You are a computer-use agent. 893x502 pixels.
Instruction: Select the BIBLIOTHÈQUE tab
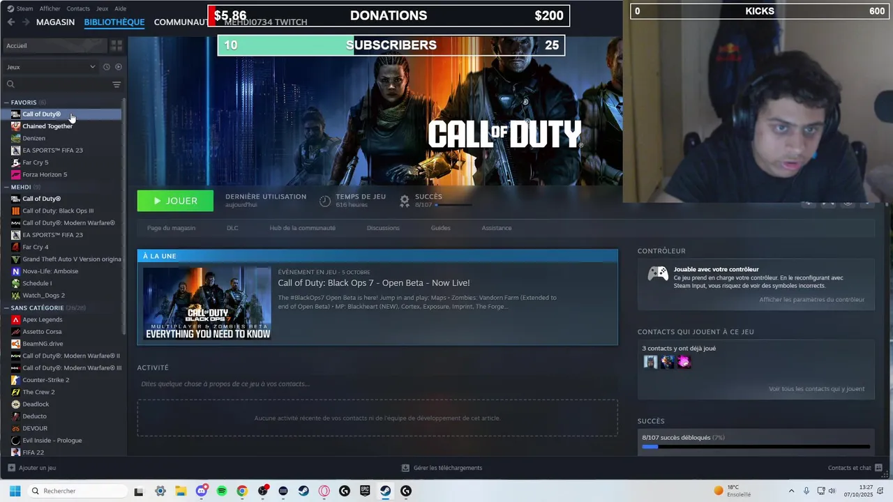point(114,22)
